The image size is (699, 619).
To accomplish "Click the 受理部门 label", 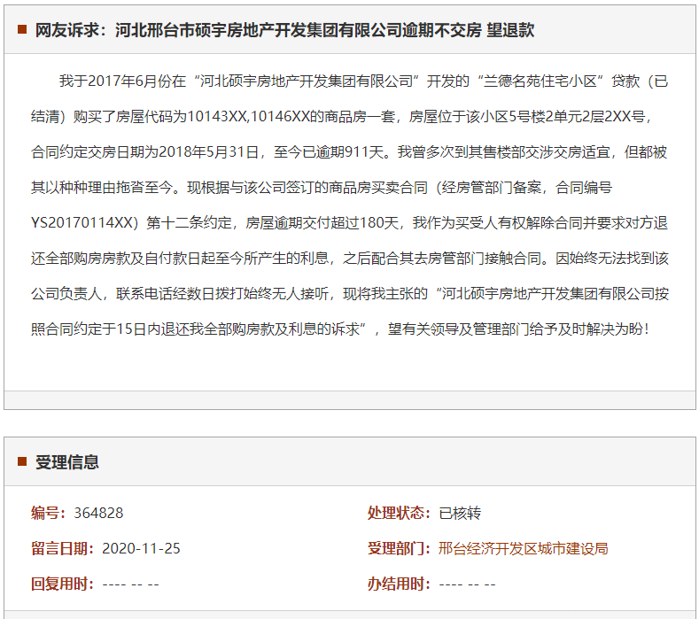I will tap(399, 548).
